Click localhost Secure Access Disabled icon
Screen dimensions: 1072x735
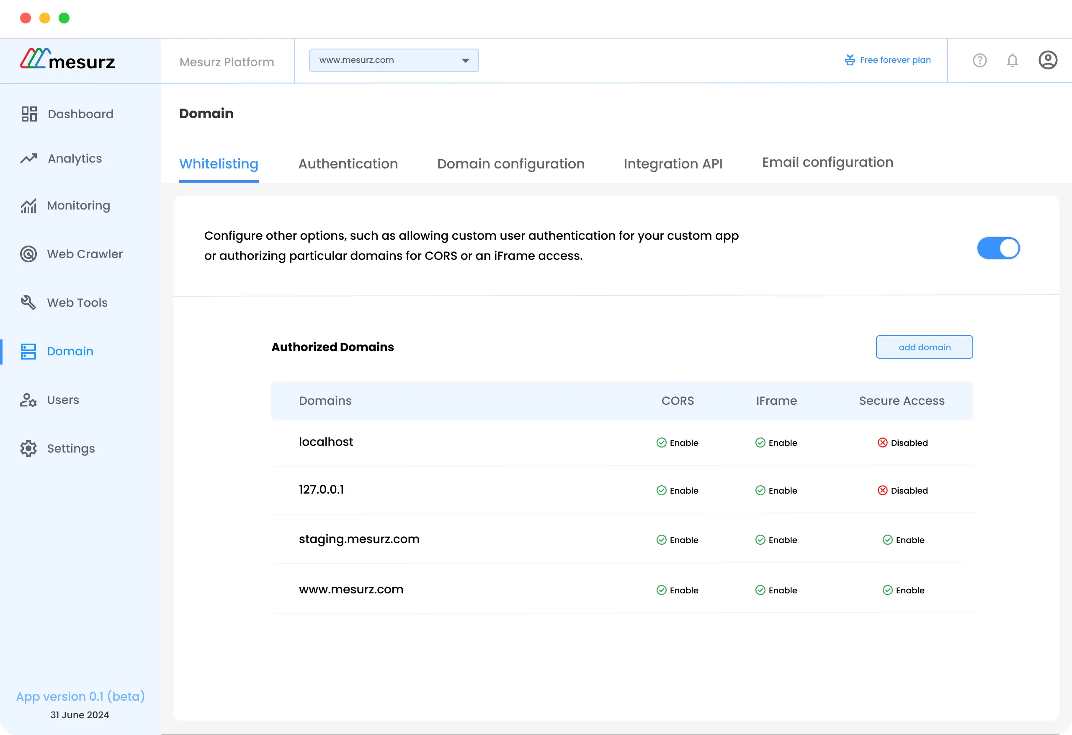(882, 443)
